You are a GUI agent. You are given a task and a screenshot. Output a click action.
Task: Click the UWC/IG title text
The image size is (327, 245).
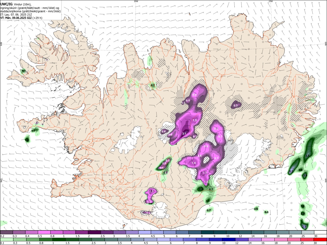click(6, 4)
